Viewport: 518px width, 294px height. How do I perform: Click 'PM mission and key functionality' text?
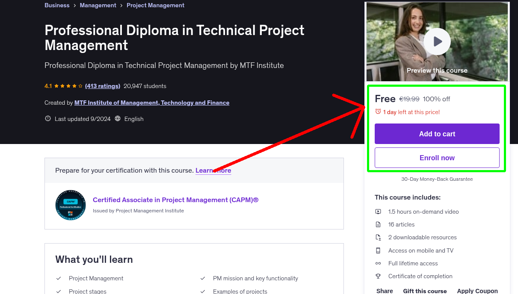[255, 278]
